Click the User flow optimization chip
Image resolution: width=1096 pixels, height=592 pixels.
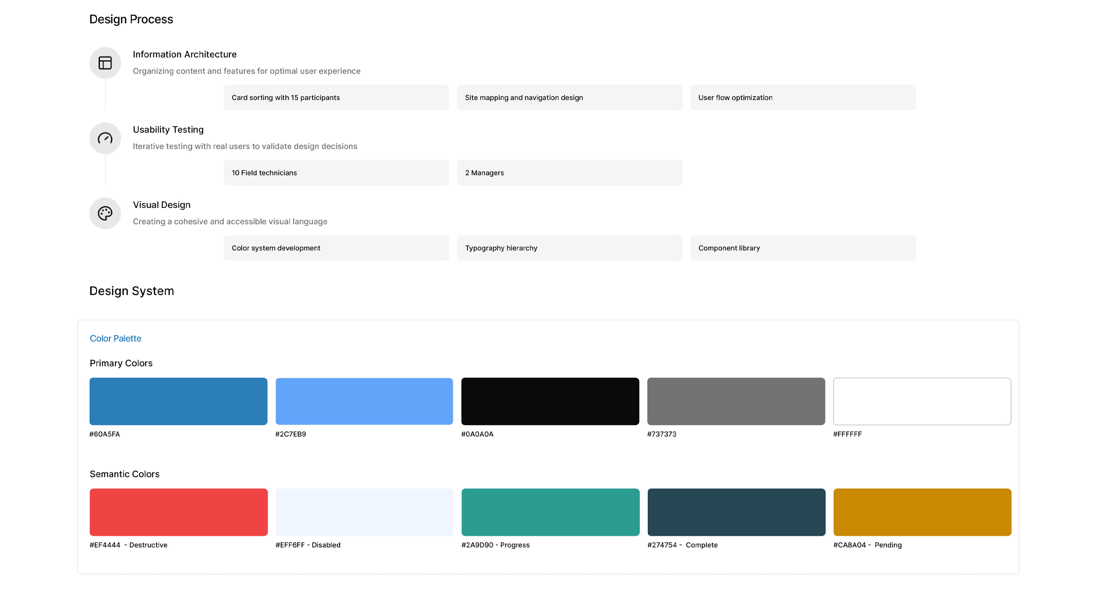[x=803, y=98]
